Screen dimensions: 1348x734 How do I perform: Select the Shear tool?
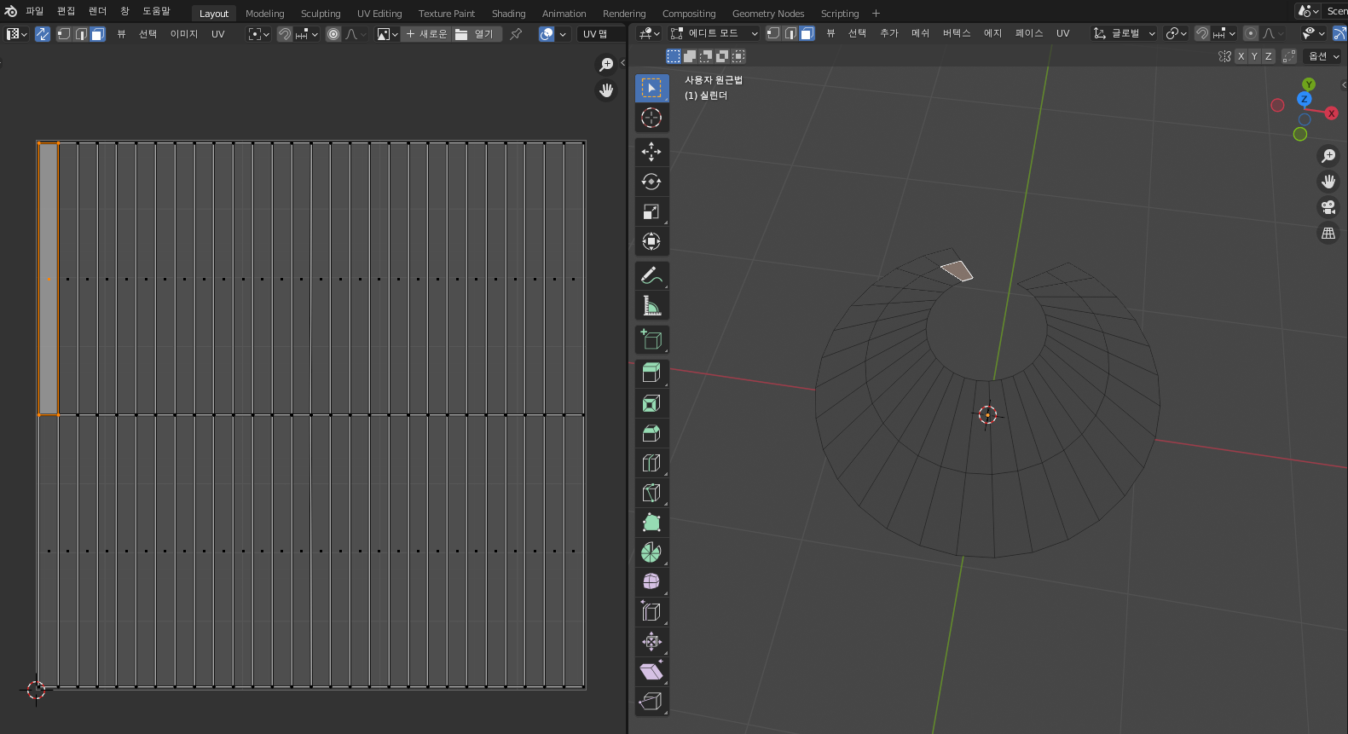tap(651, 672)
